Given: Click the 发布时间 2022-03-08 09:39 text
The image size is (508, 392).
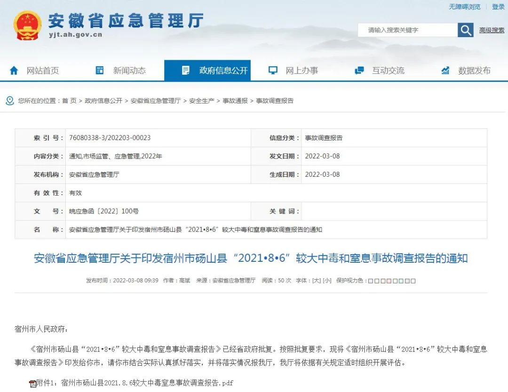Looking at the screenshot, I should tap(122, 281).
